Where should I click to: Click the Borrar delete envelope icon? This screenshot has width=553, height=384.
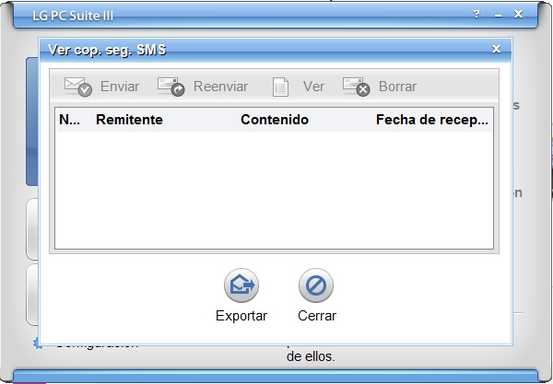(x=356, y=87)
